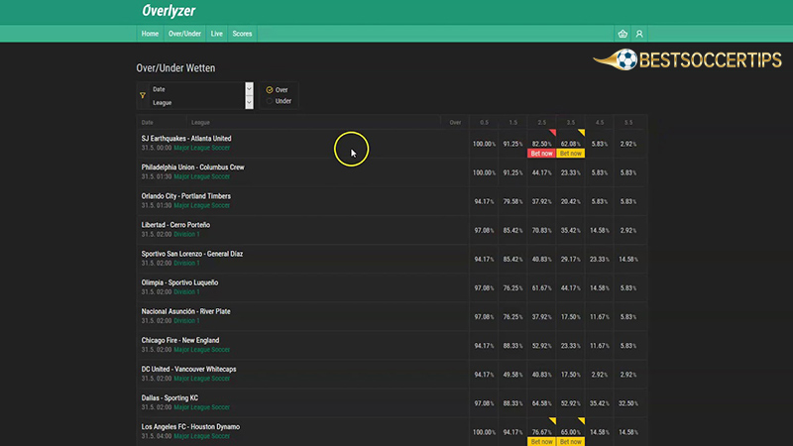Viewport: 793px width, 446px height.
Task: Open the user account icon
Action: 639,34
